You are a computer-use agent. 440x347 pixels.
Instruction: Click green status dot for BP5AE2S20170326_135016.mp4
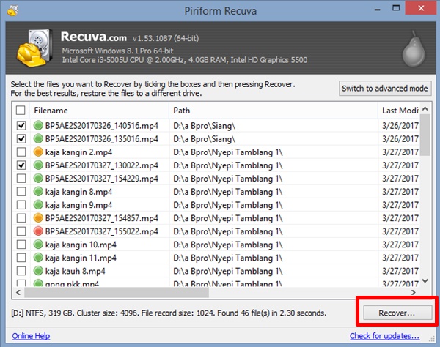point(38,138)
